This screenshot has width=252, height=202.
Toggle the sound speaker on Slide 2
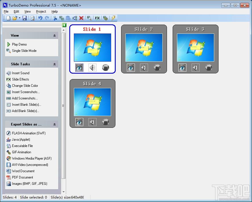coord(144,68)
